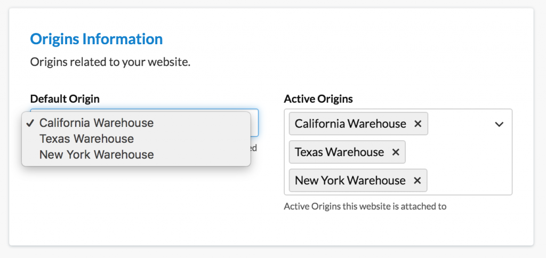Pick California Warehouse option in open dropdown
Screen dimensions: 546x258
[97, 123]
